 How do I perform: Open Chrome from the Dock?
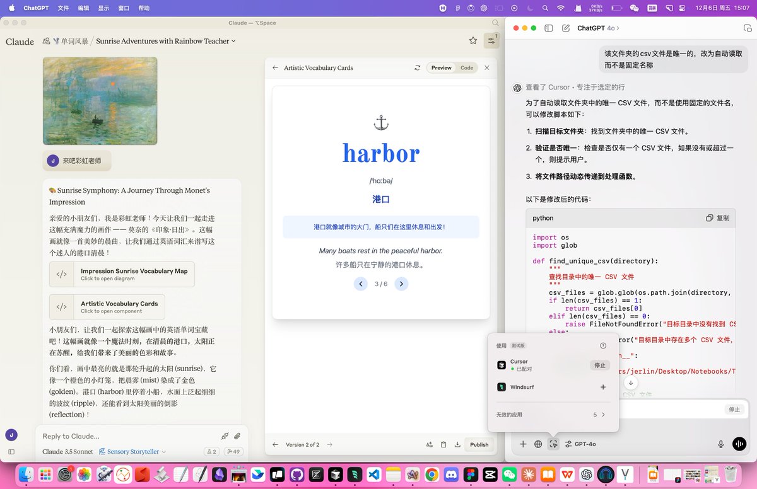tap(432, 474)
